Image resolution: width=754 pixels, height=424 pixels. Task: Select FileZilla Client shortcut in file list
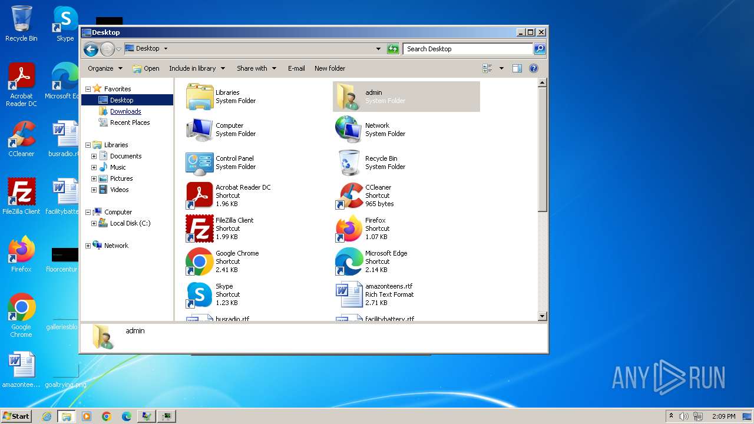click(200, 228)
